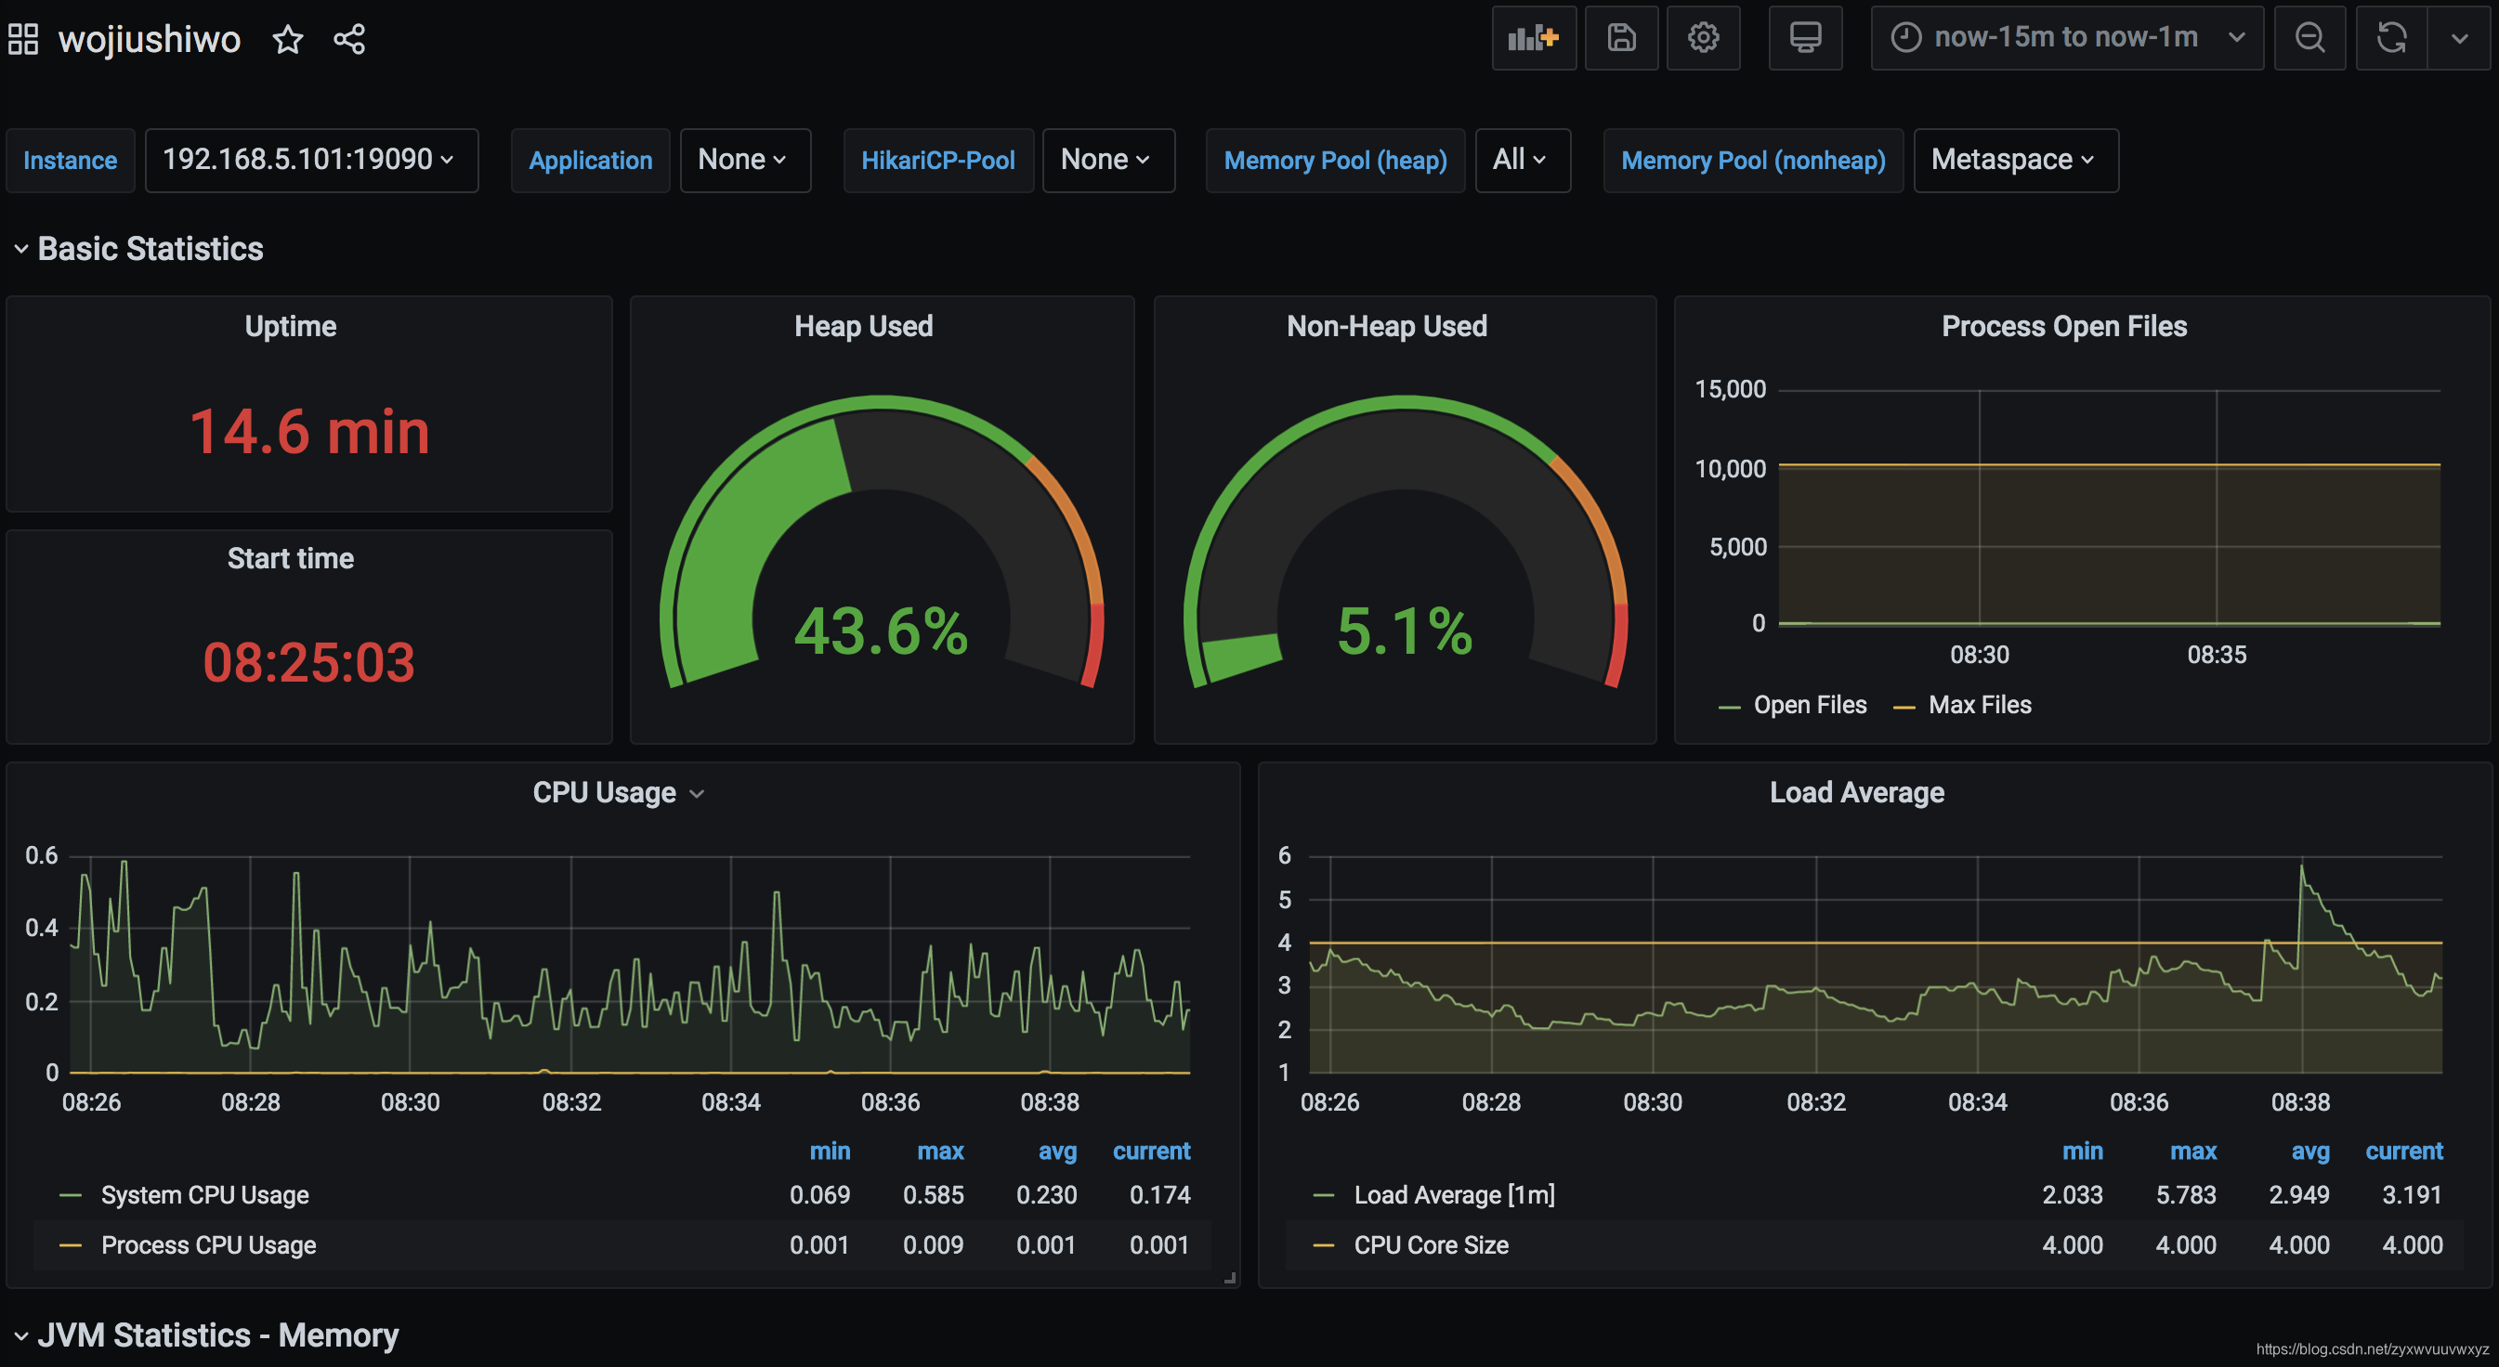
Task: Open color picker for System CPU Usage swatch
Action: (70, 1195)
